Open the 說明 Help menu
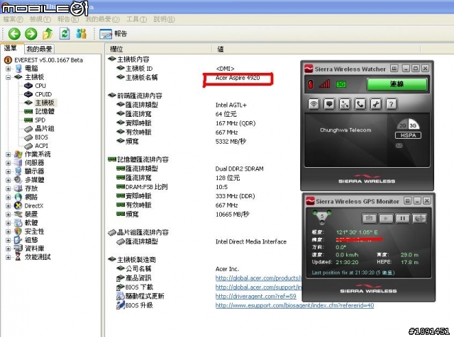This screenshot has width=454, height=337. point(164,19)
